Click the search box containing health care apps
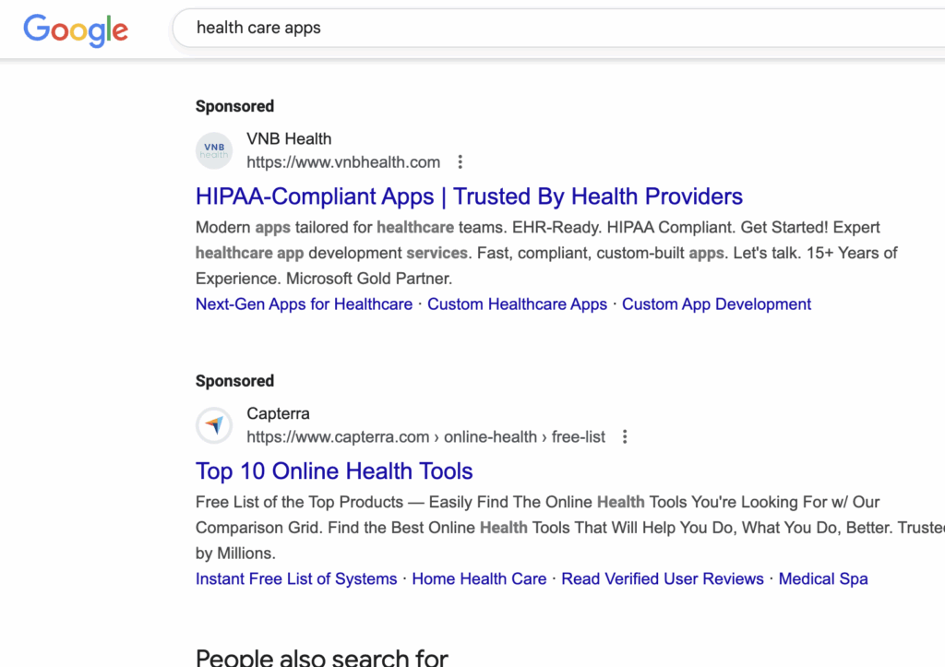This screenshot has height=667, width=945. coord(554,28)
